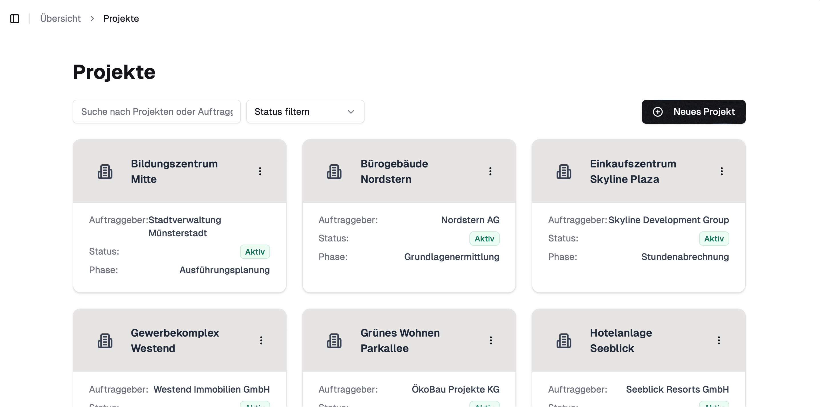Collapse the sidebar with the panel icon

15,19
